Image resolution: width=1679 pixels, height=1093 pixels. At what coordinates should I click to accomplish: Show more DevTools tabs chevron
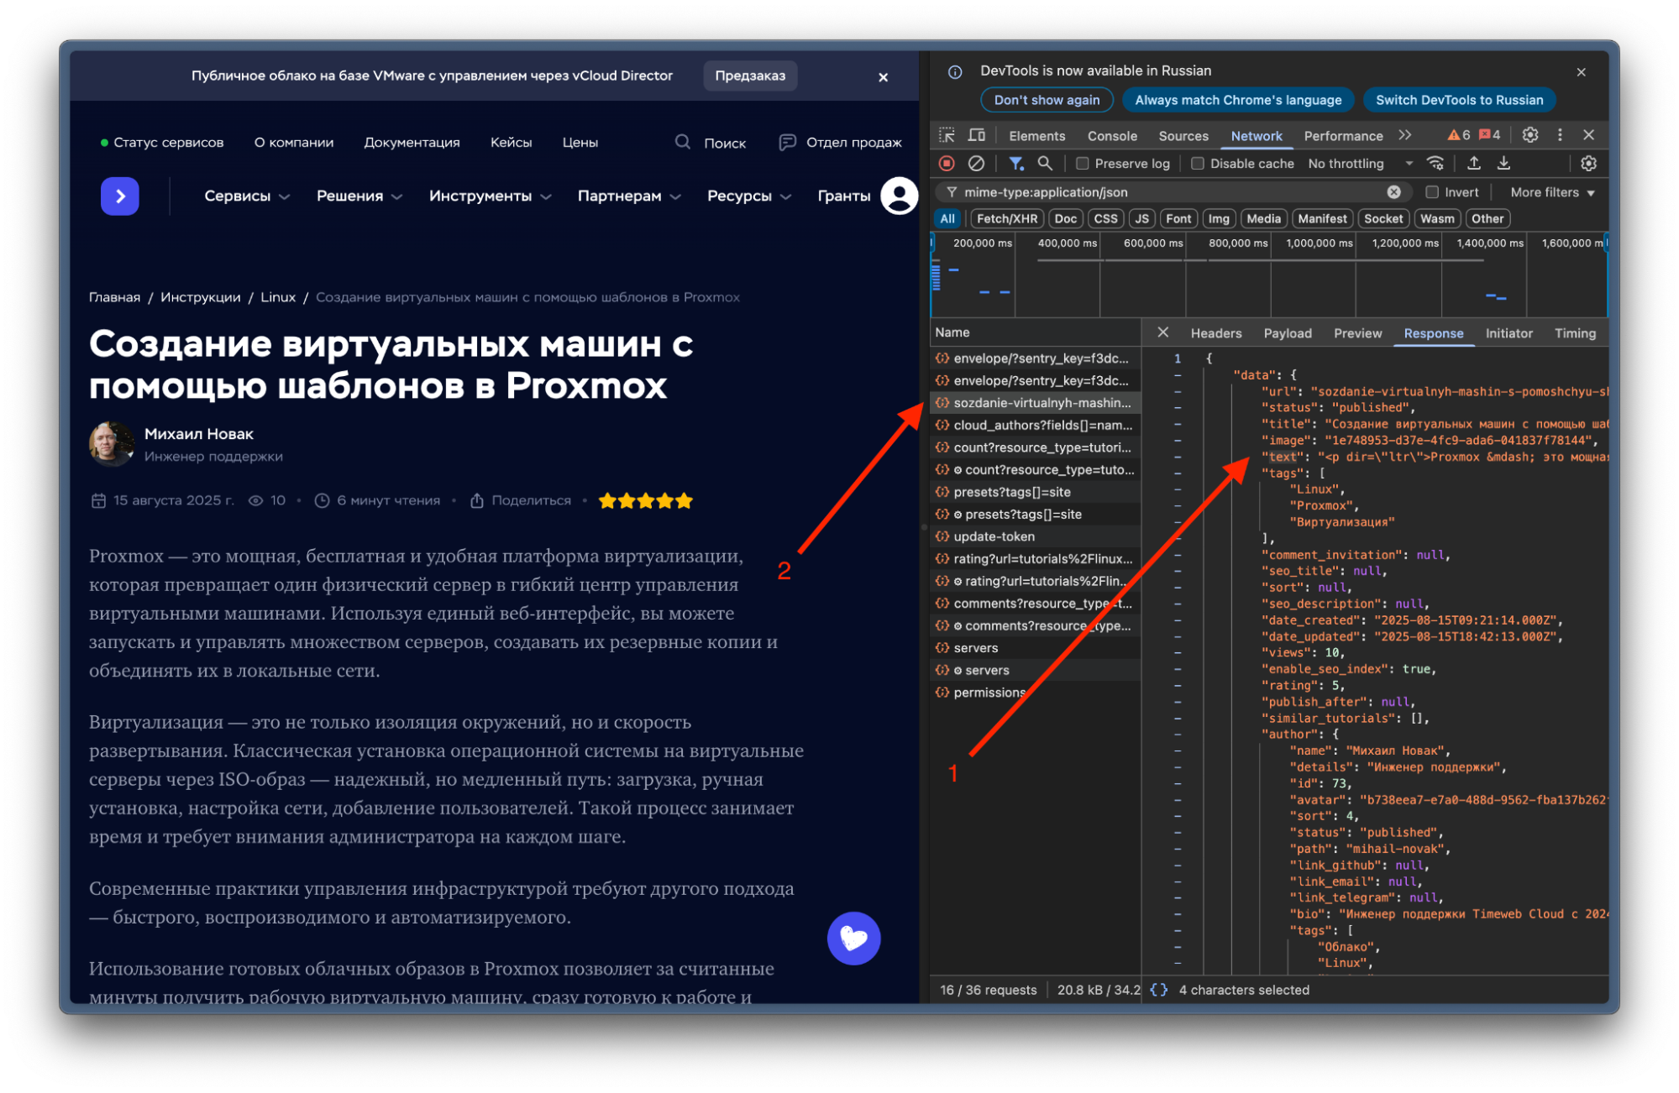1405,135
